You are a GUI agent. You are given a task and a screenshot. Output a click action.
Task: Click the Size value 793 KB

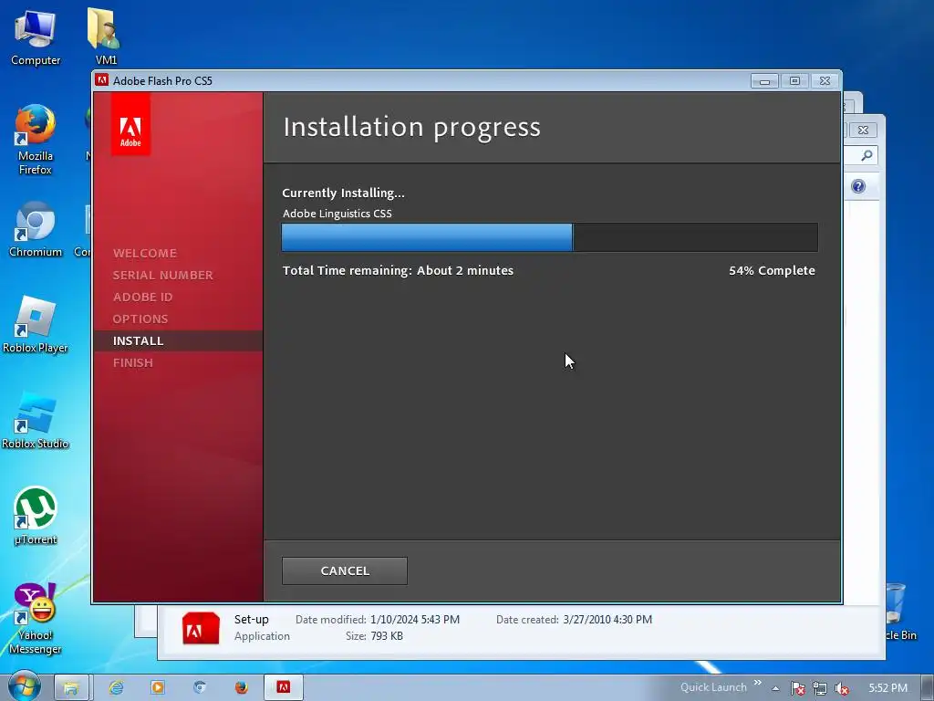(387, 636)
